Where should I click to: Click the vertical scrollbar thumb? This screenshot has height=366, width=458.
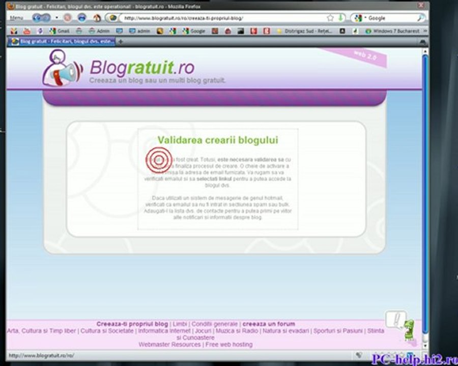click(x=425, y=194)
